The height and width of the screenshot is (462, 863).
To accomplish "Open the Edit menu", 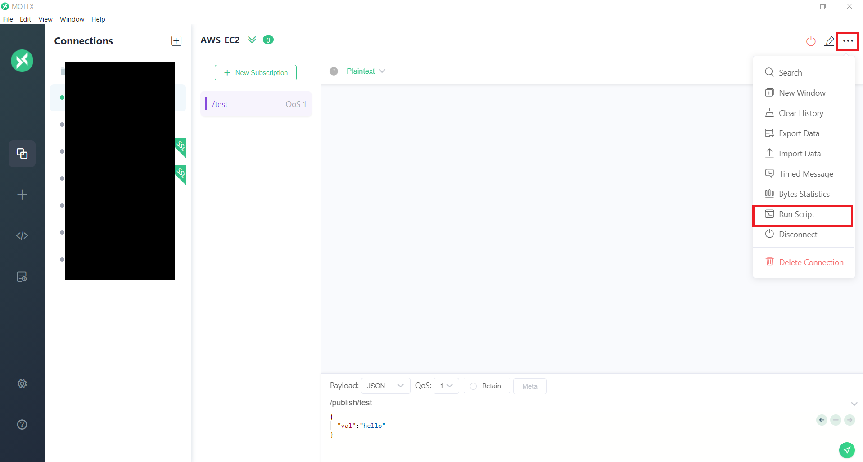I will [x=25, y=19].
